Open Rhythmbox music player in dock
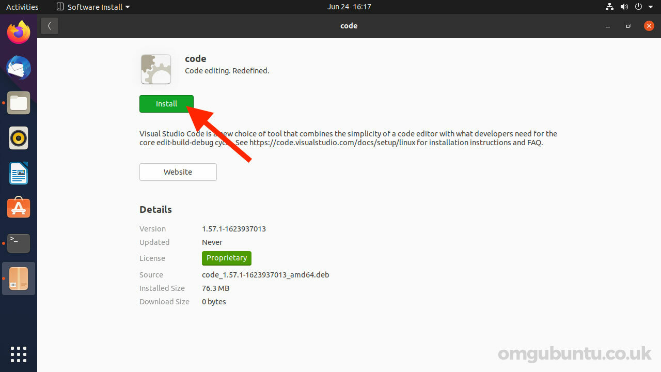The width and height of the screenshot is (661, 372). coord(19,138)
